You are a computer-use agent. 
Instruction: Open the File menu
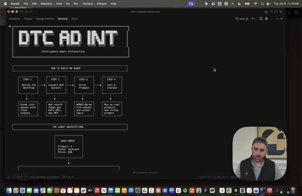point(26,4)
